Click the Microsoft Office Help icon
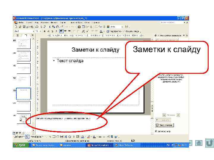This screenshot has height=160, width=214. click(127, 27)
